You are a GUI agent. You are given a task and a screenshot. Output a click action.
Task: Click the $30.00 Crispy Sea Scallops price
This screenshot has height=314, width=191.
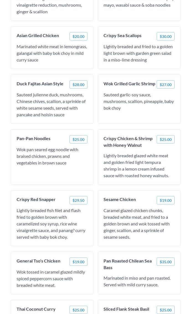click(x=166, y=36)
